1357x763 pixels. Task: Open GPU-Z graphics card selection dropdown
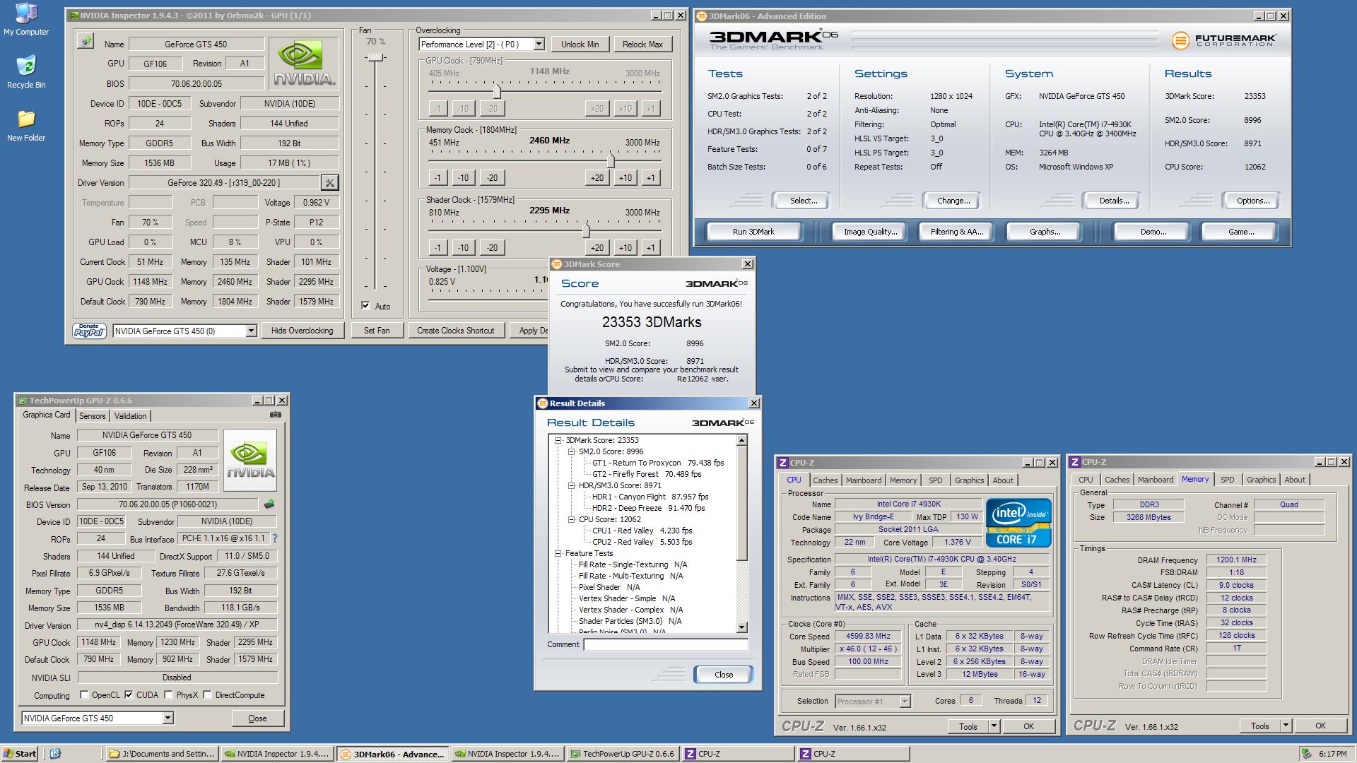168,718
